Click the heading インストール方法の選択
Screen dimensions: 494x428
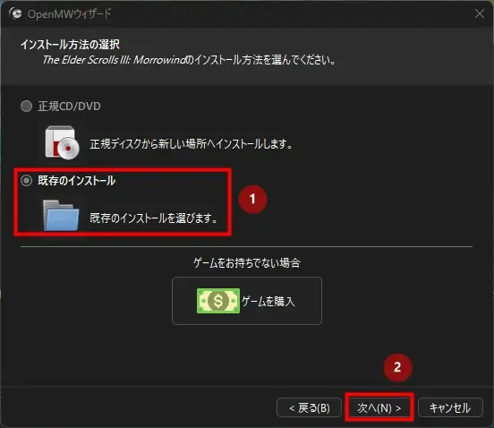pyautogui.click(x=71, y=45)
